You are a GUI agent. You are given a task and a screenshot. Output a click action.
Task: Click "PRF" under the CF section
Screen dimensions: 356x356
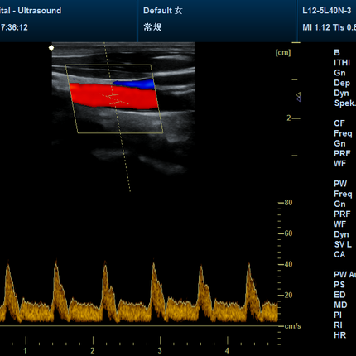coord(342,153)
